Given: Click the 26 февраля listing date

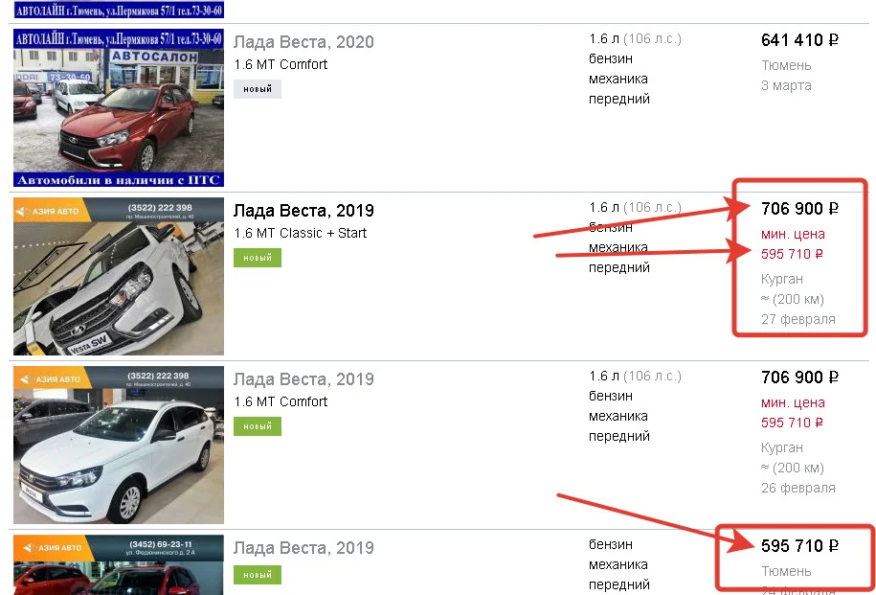Looking at the screenshot, I should click(x=797, y=488).
